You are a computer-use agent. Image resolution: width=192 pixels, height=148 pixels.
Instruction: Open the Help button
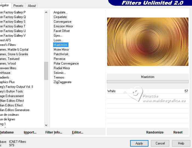[181, 143]
